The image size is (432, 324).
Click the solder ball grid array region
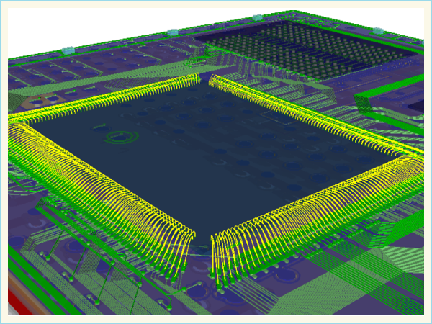pyautogui.click(x=317, y=54)
